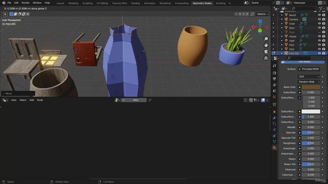Open the Modifiers wrench tab icon
328x184 pixels.
[x=275, y=118]
